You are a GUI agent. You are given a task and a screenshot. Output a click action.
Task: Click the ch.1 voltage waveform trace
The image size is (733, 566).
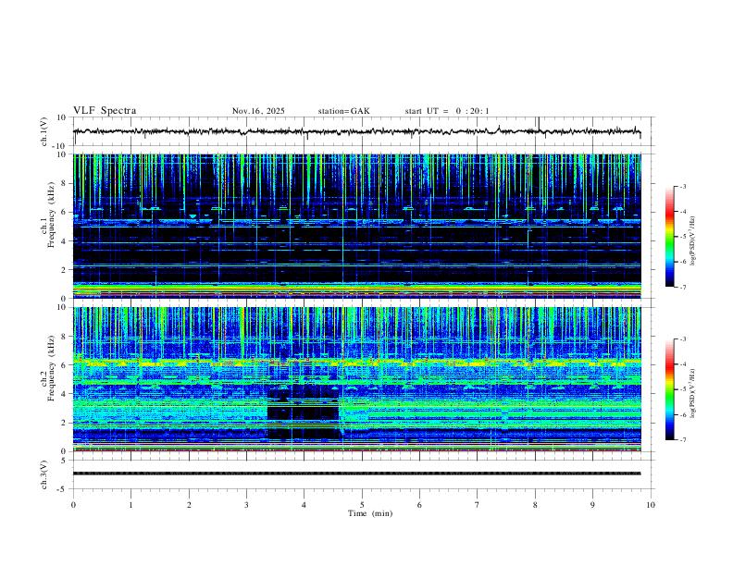[356, 131]
